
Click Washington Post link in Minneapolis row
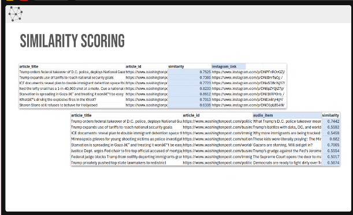point(217,139)
